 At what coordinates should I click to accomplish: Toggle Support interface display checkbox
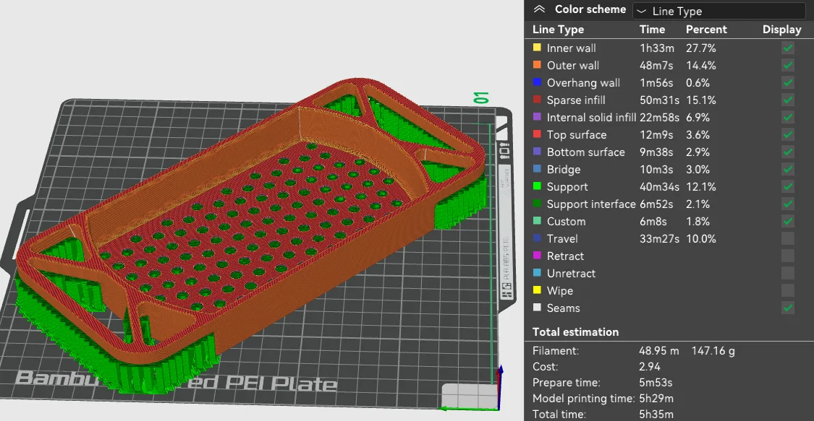point(787,204)
